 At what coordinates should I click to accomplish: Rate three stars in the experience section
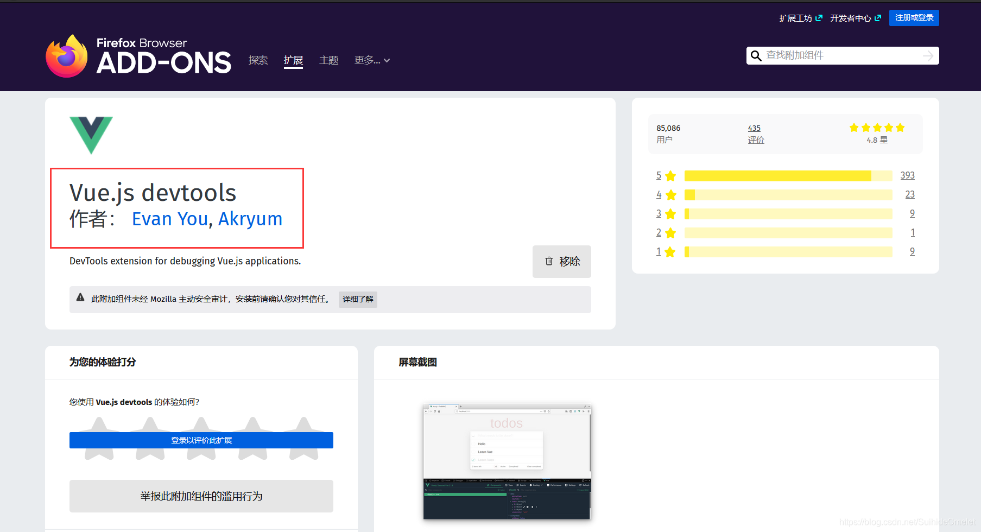point(201,439)
